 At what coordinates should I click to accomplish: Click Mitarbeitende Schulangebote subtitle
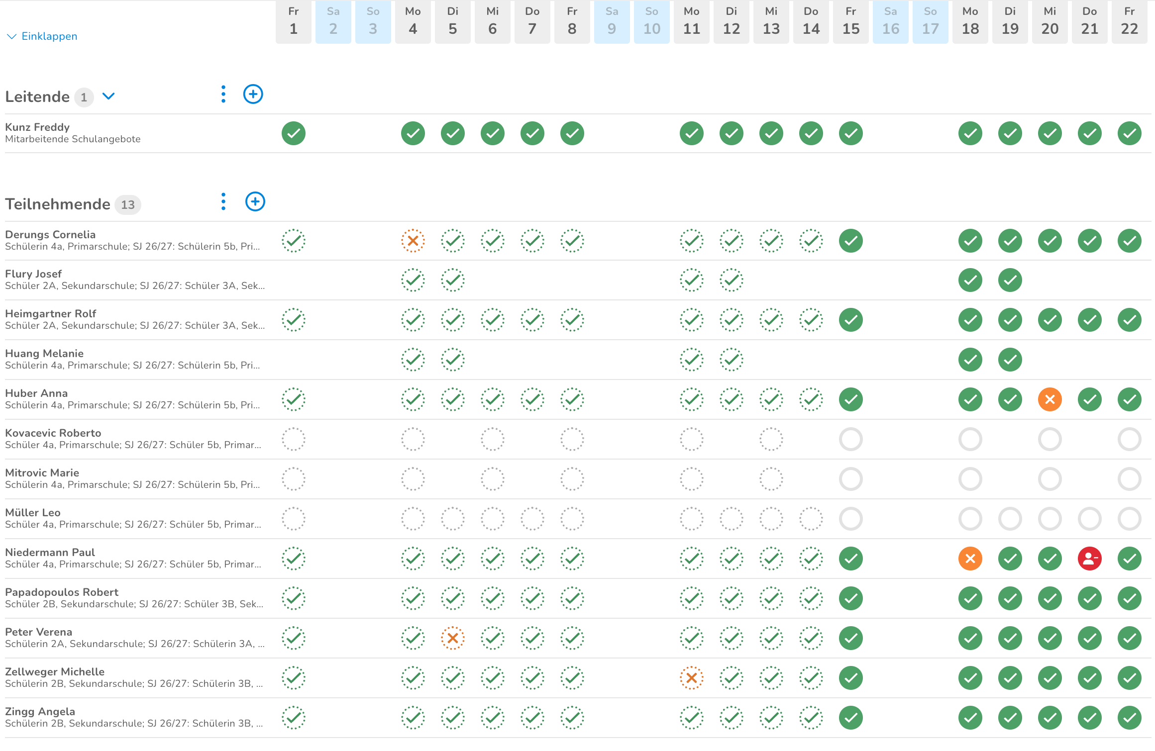coord(73,139)
